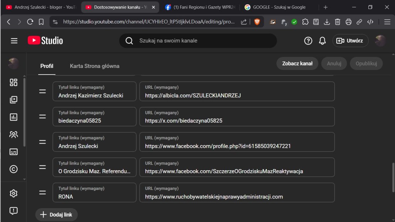Click the Brave Shields lion icon
This screenshot has height=222, width=395.
(257, 22)
